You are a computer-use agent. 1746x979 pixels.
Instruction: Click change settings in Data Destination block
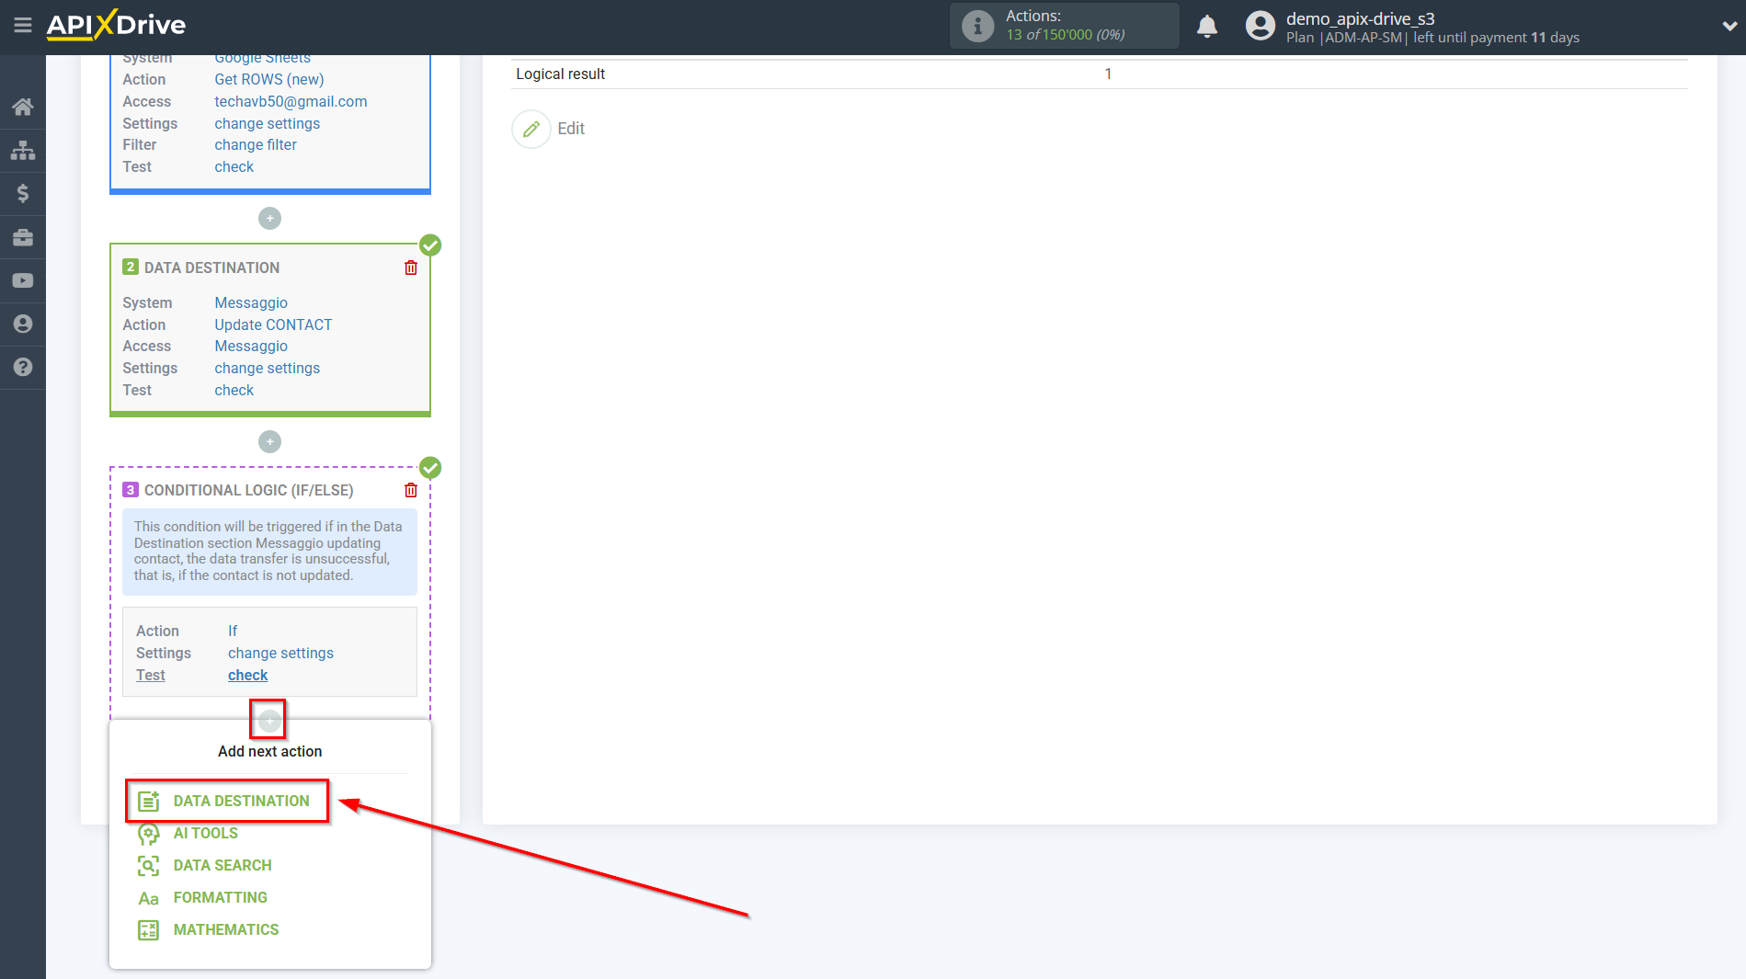click(268, 368)
